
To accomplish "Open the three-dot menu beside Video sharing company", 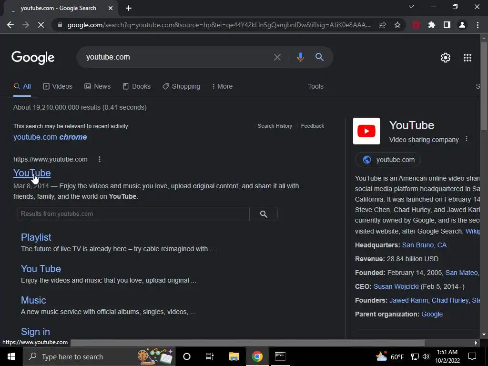I will (466, 139).
